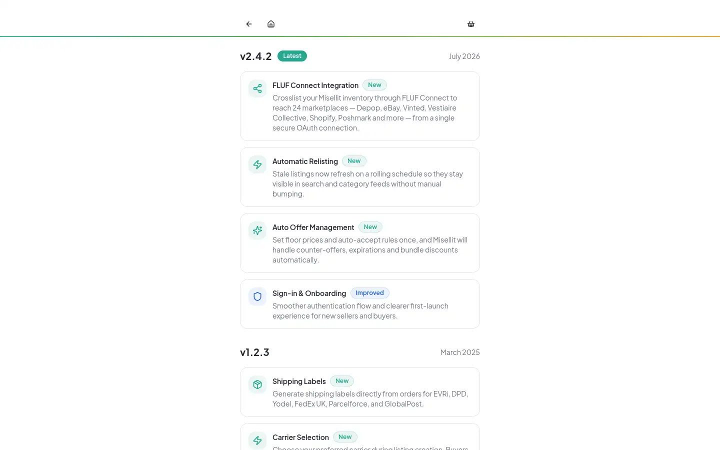The image size is (720, 450).
Task: Click the FLUF Connect Integration title
Action: click(x=315, y=85)
